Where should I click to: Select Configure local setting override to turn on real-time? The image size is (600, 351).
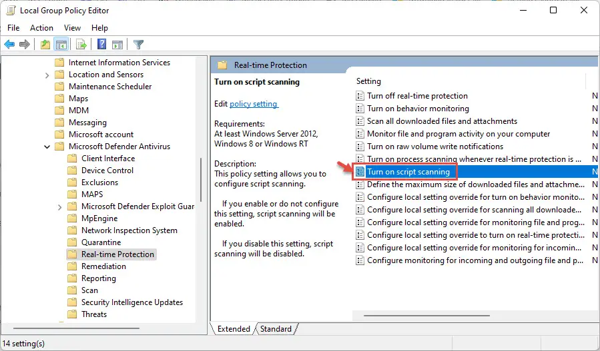click(476, 235)
